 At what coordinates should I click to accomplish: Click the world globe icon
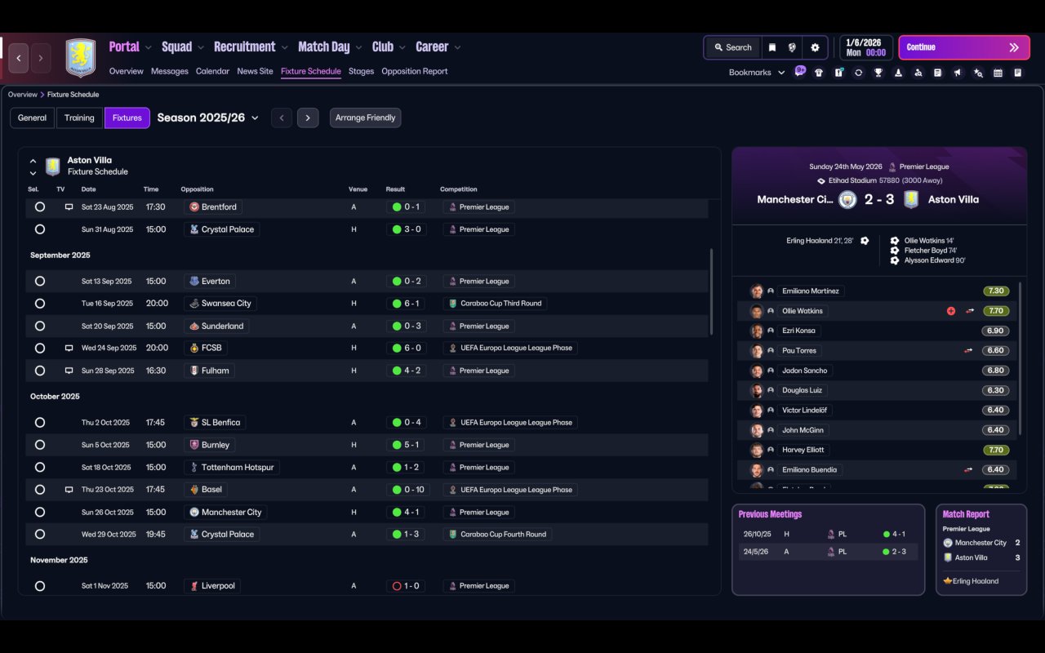pyautogui.click(x=792, y=47)
